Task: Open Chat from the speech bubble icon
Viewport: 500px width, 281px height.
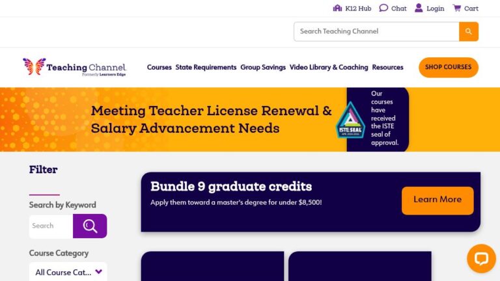Action: tap(383, 8)
